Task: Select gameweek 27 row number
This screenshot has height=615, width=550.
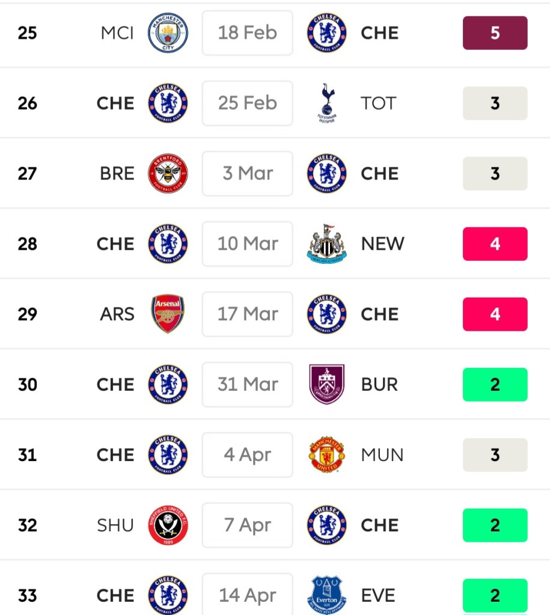Action: pos(28,173)
